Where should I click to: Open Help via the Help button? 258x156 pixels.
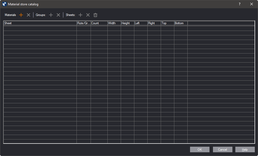(x=245, y=150)
